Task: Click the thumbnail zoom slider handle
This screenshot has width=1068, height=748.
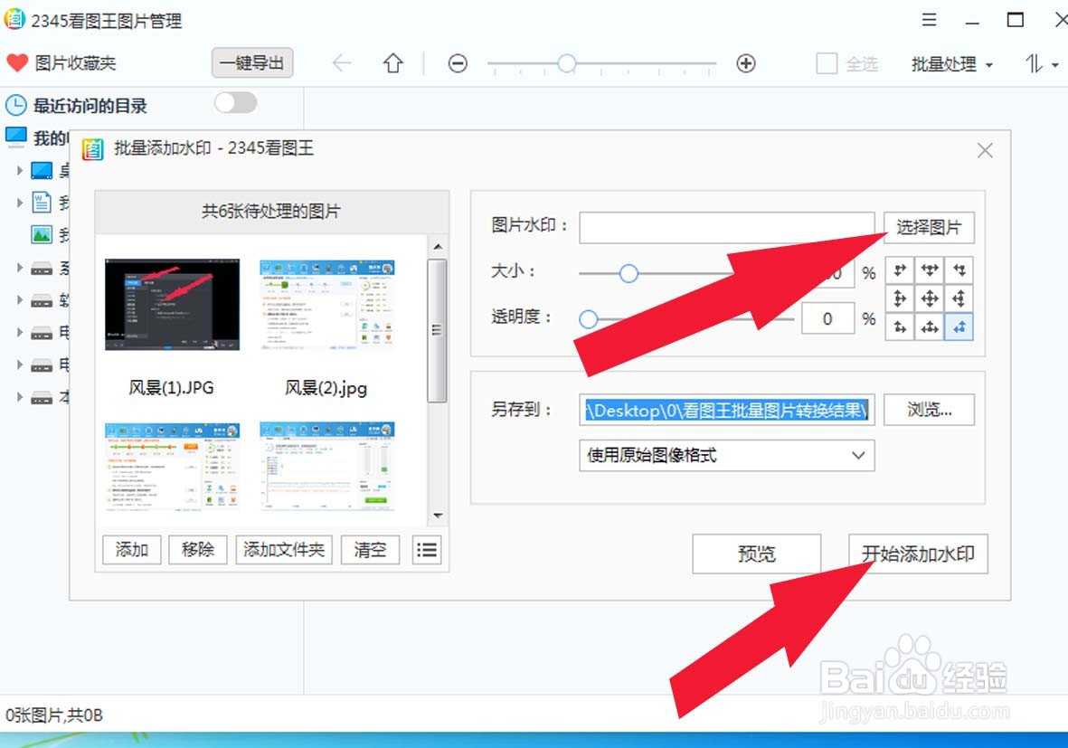Action: click(x=567, y=63)
